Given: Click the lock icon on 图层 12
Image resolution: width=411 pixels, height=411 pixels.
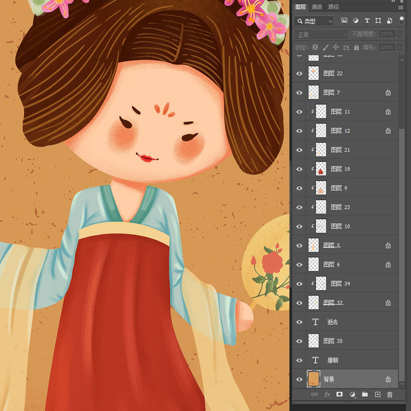Looking at the screenshot, I should point(388,131).
